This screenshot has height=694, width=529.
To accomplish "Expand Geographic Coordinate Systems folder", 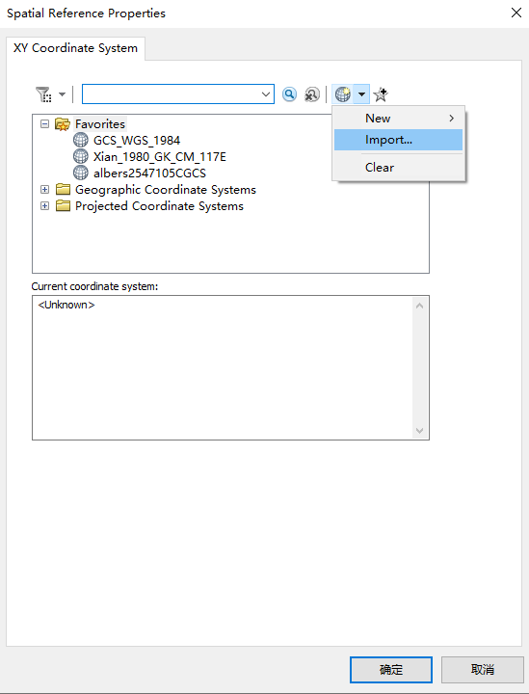I will point(44,190).
